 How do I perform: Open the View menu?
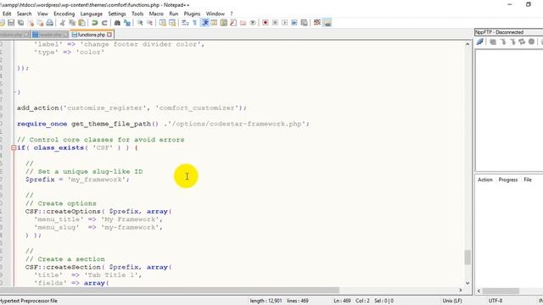pos(42,14)
